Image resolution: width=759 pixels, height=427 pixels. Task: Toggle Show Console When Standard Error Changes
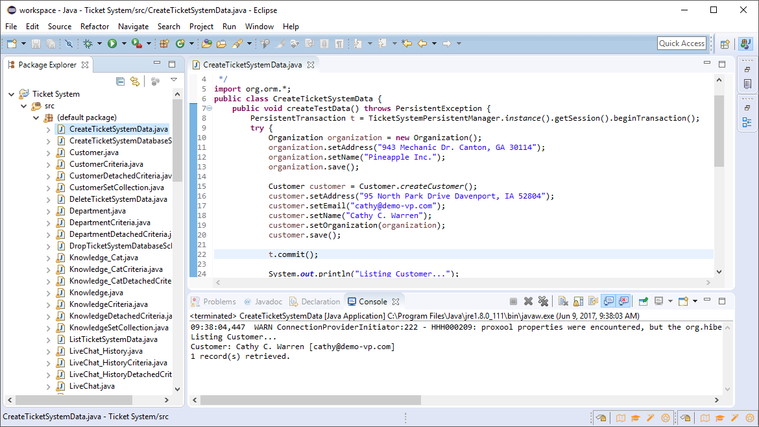pos(623,301)
